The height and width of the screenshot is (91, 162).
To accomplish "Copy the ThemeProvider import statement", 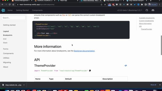I will click(90, 71).
